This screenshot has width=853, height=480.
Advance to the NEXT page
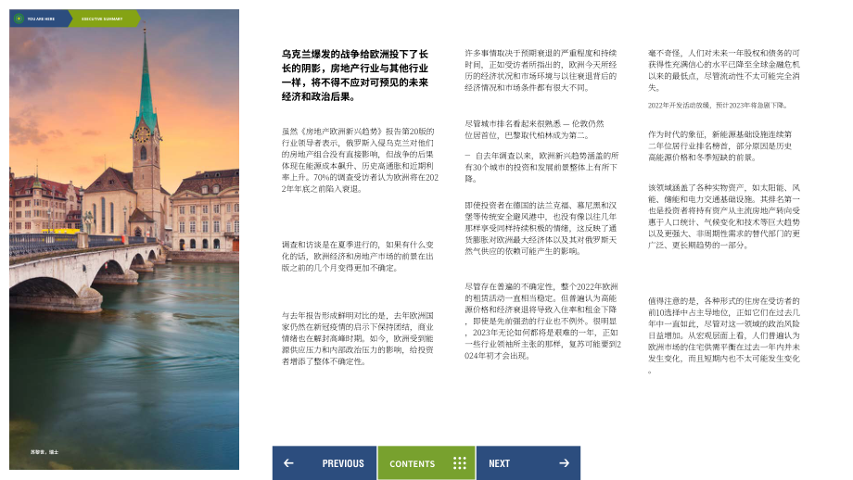(x=528, y=463)
